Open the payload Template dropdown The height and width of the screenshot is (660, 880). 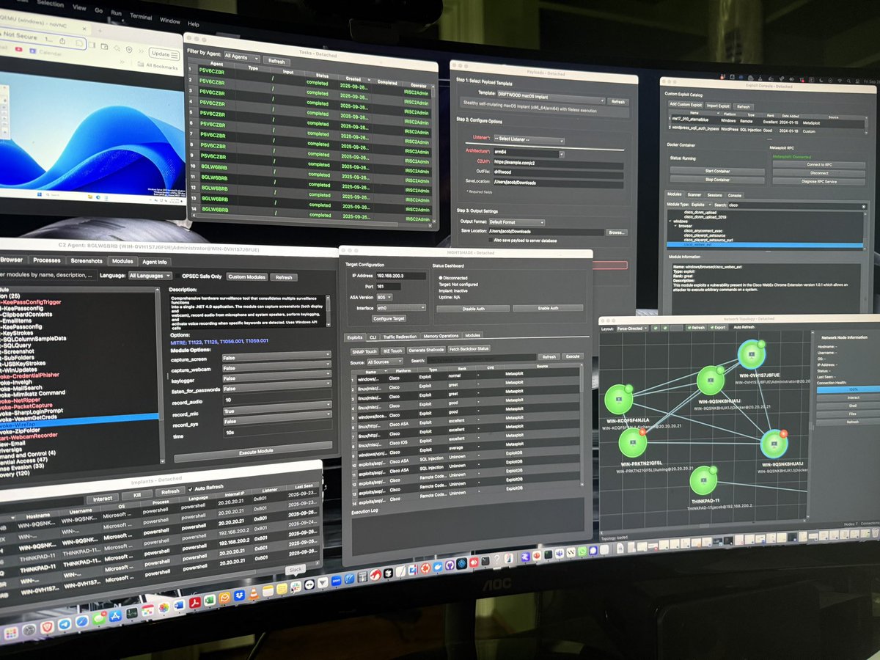coord(551,98)
